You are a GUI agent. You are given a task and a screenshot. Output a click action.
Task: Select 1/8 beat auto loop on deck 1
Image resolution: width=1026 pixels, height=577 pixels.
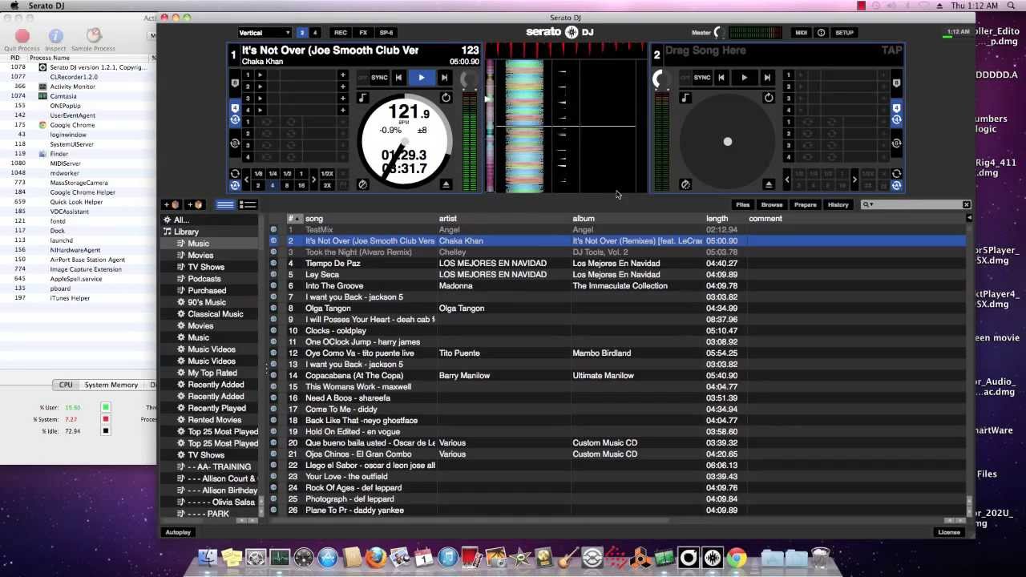(x=258, y=174)
